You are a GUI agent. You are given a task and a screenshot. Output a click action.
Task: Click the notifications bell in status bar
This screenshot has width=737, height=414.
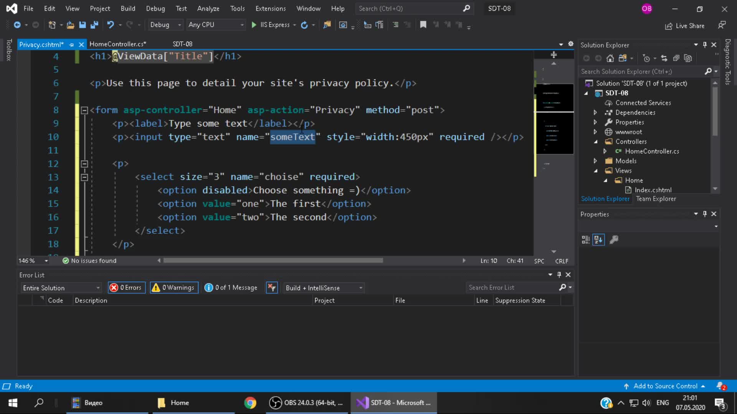pos(720,386)
